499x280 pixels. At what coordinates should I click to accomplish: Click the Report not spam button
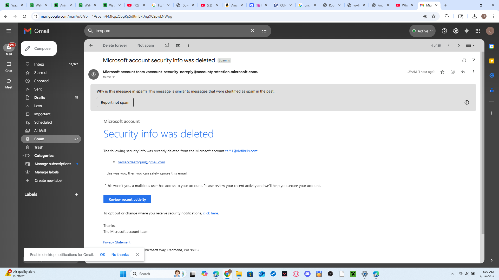(115, 102)
